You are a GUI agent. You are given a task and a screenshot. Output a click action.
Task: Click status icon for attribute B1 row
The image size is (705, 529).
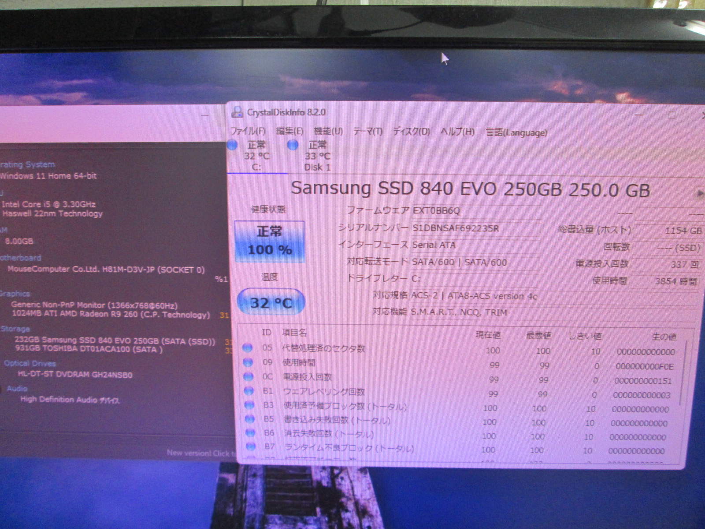(x=249, y=391)
